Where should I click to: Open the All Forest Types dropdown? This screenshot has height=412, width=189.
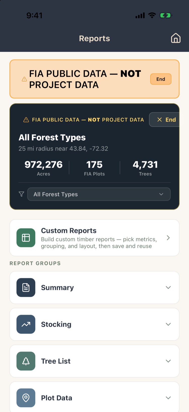coord(99,194)
